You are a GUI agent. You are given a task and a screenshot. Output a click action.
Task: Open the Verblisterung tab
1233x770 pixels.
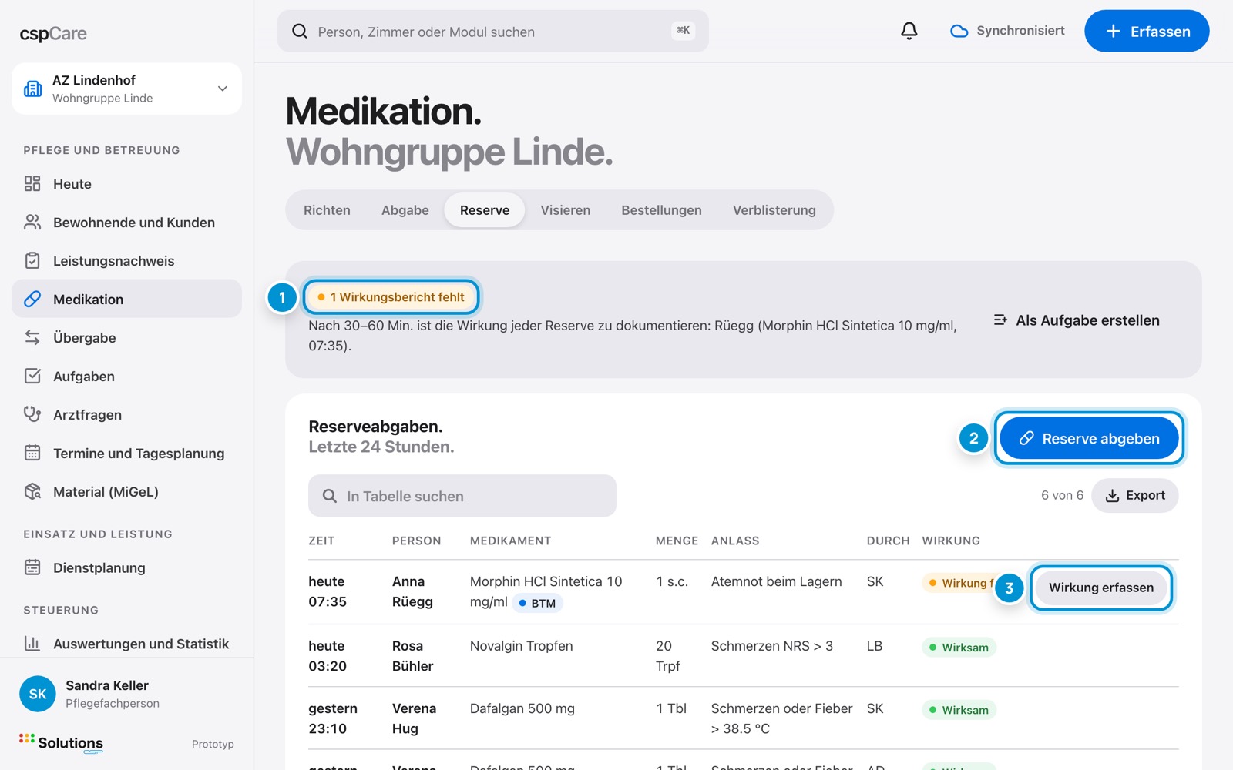(774, 210)
